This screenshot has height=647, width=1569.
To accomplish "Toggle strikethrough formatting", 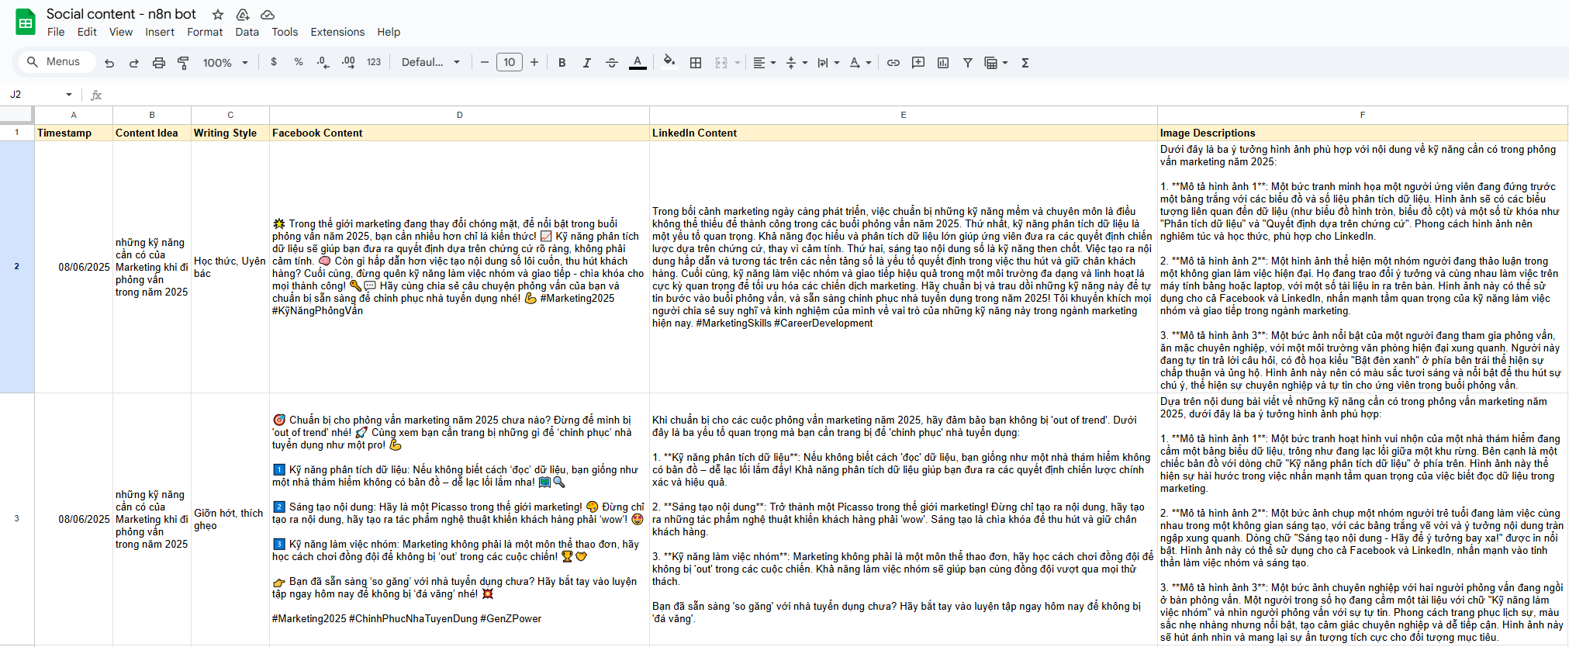I will 612,63.
